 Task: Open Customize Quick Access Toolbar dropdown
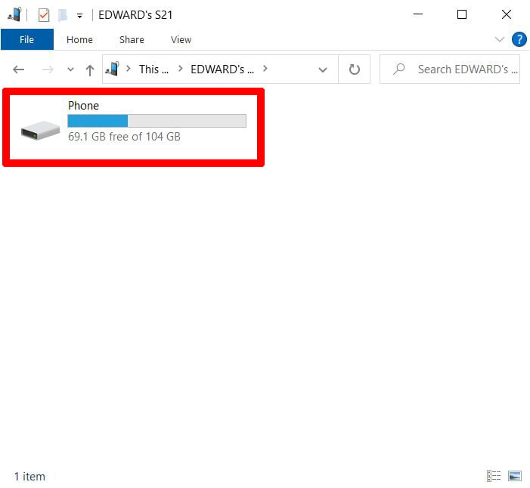(x=80, y=16)
